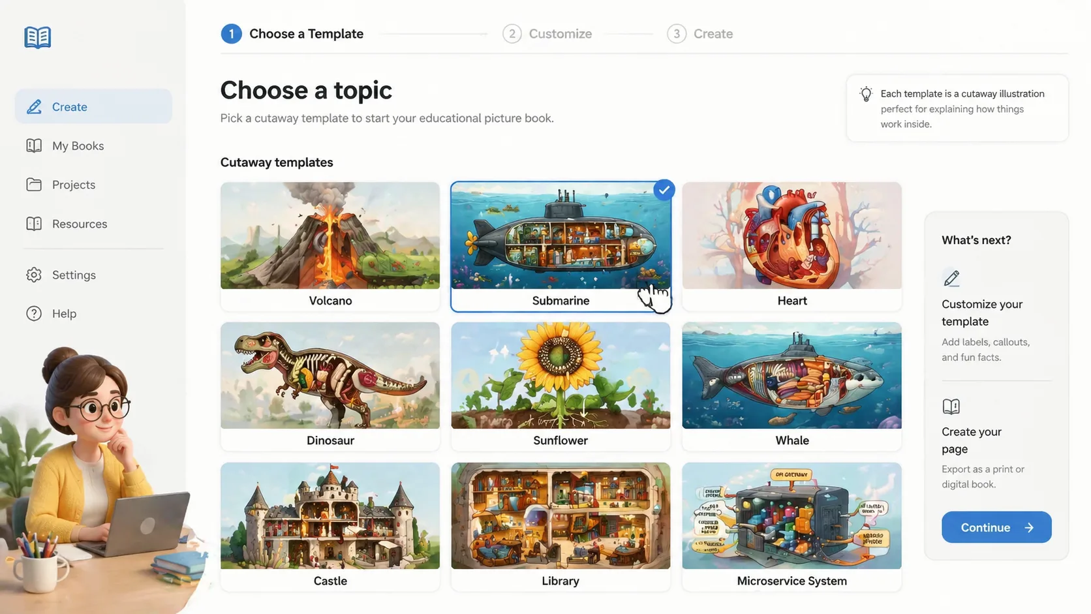
Task: Click the pencil icon above Customize your template
Action: tap(951, 278)
